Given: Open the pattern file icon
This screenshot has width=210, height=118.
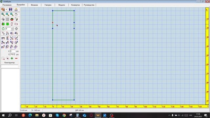Looking at the screenshot, I should click(3, 10).
